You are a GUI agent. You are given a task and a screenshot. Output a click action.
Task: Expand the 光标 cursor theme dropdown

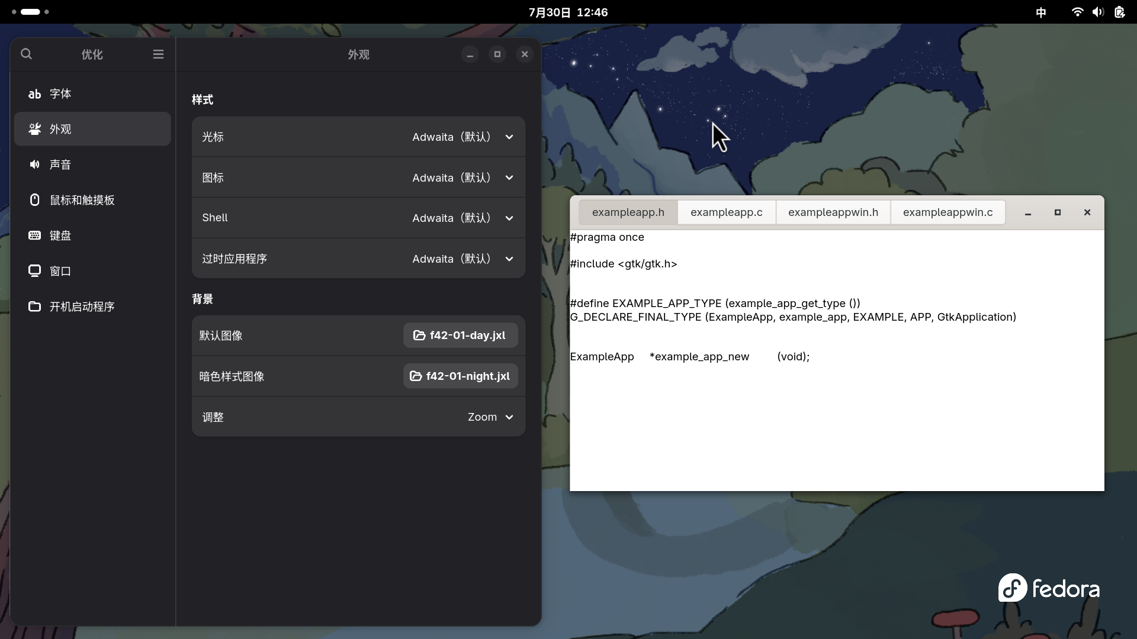(462, 137)
